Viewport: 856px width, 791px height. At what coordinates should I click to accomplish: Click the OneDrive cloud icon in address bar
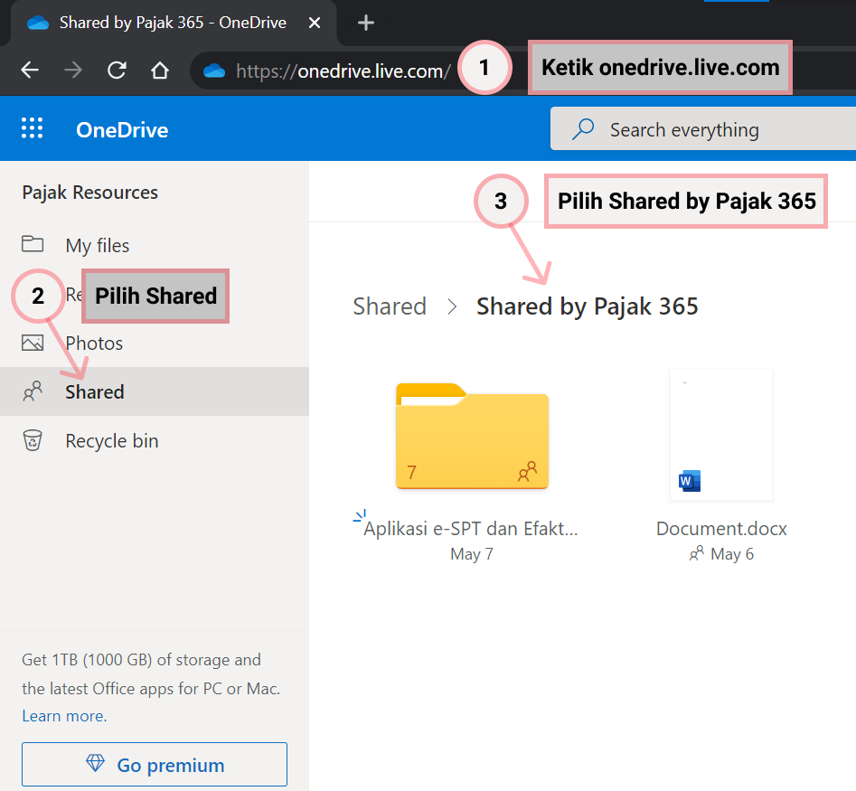pos(214,71)
